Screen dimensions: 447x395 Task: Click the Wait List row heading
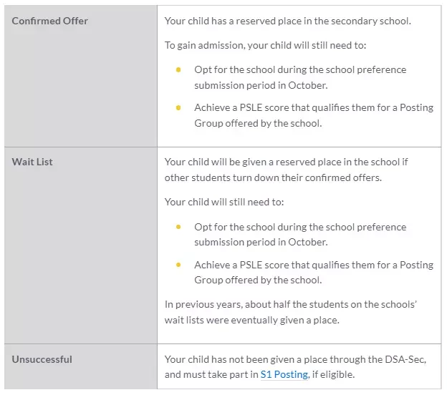pyautogui.click(x=32, y=162)
